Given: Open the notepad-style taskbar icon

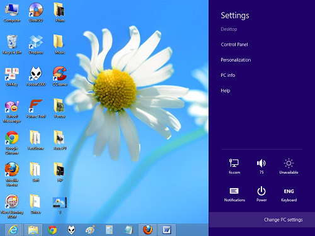Looking at the screenshot, I should (x=129, y=230).
